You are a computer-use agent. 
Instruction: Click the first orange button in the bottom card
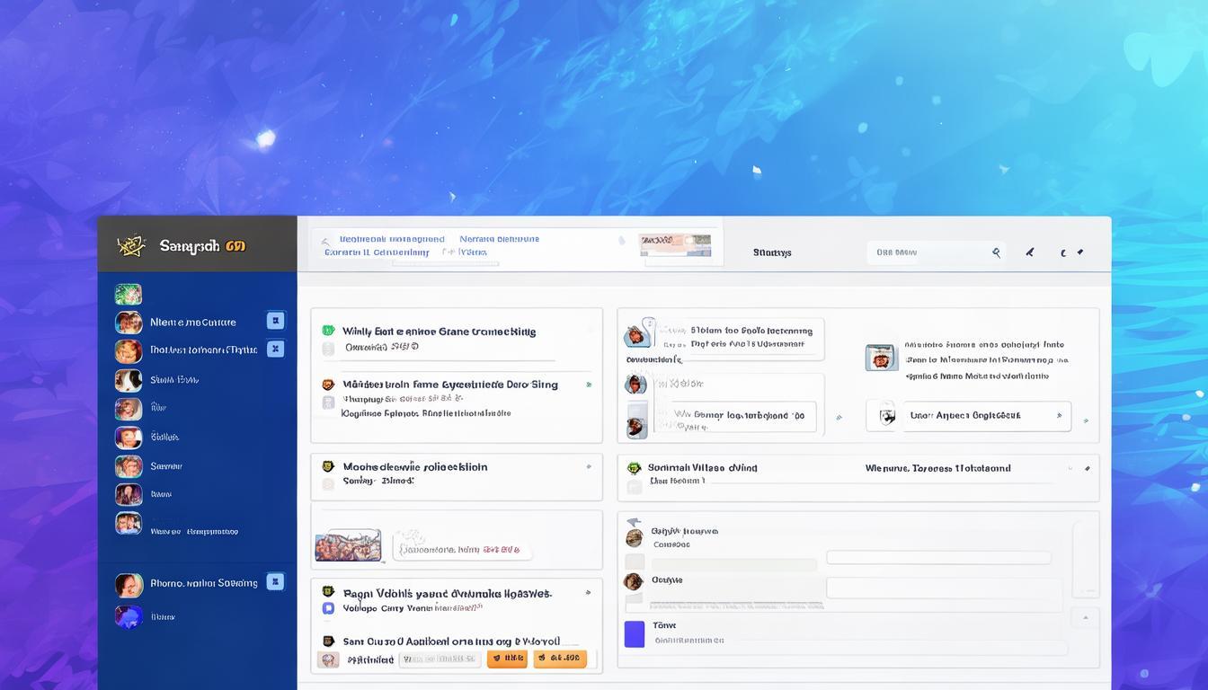point(507,659)
